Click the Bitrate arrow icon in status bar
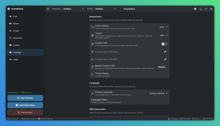The height and width of the screenshot is (126, 220). (x=193, y=119)
